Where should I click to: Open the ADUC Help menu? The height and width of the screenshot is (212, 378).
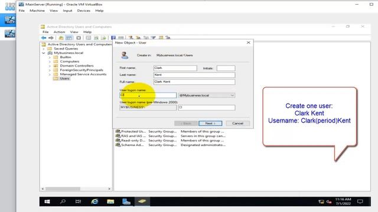tap(87, 32)
